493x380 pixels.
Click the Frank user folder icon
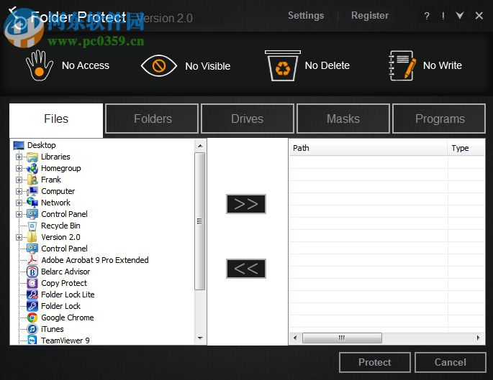pos(32,180)
